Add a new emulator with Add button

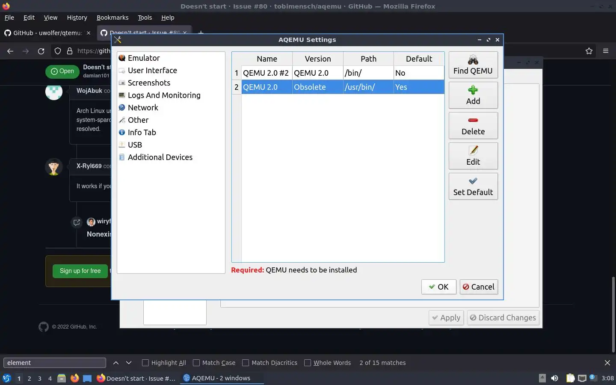(473, 95)
